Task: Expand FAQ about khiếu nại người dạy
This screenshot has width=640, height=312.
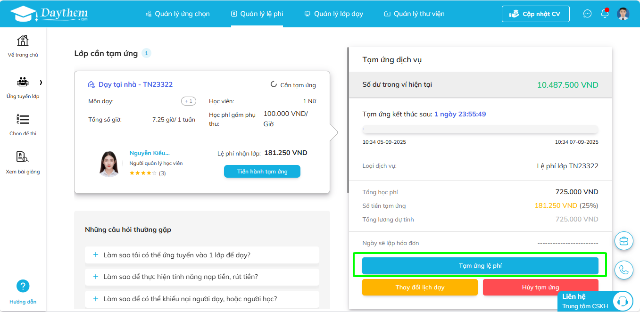Action: [x=202, y=299]
